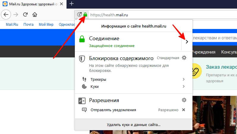Select the Mail.ru Здоровье browser tab
The width and height of the screenshot is (237, 134).
pyautogui.click(x=33, y=4)
